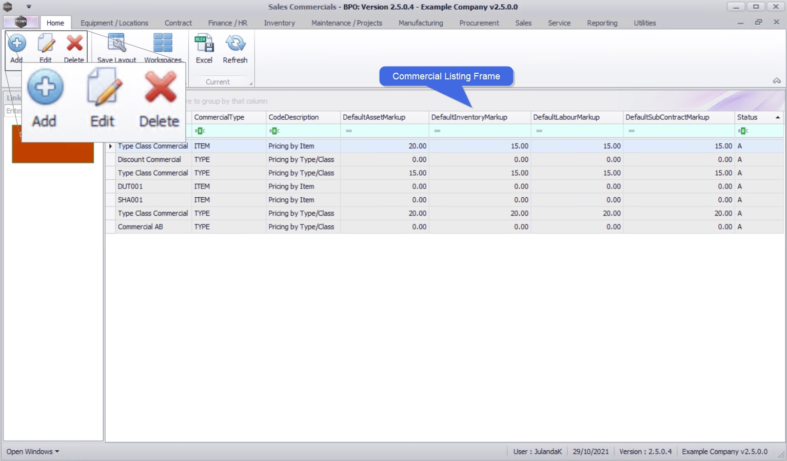This screenshot has width=787, height=461.
Task: Go to the Inventory tab
Action: [x=280, y=23]
